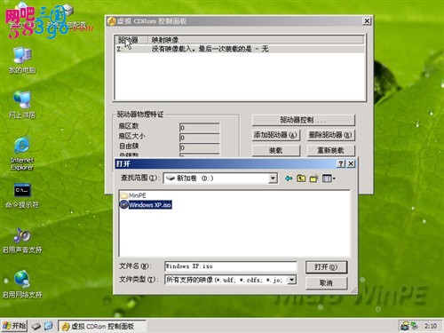
Task: Close the Open dialog
Action: pyautogui.click(x=351, y=163)
